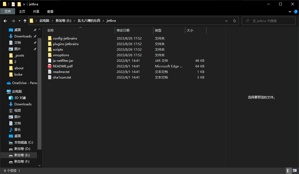Expand the ribbon with chevron arrow

click(290, 12)
